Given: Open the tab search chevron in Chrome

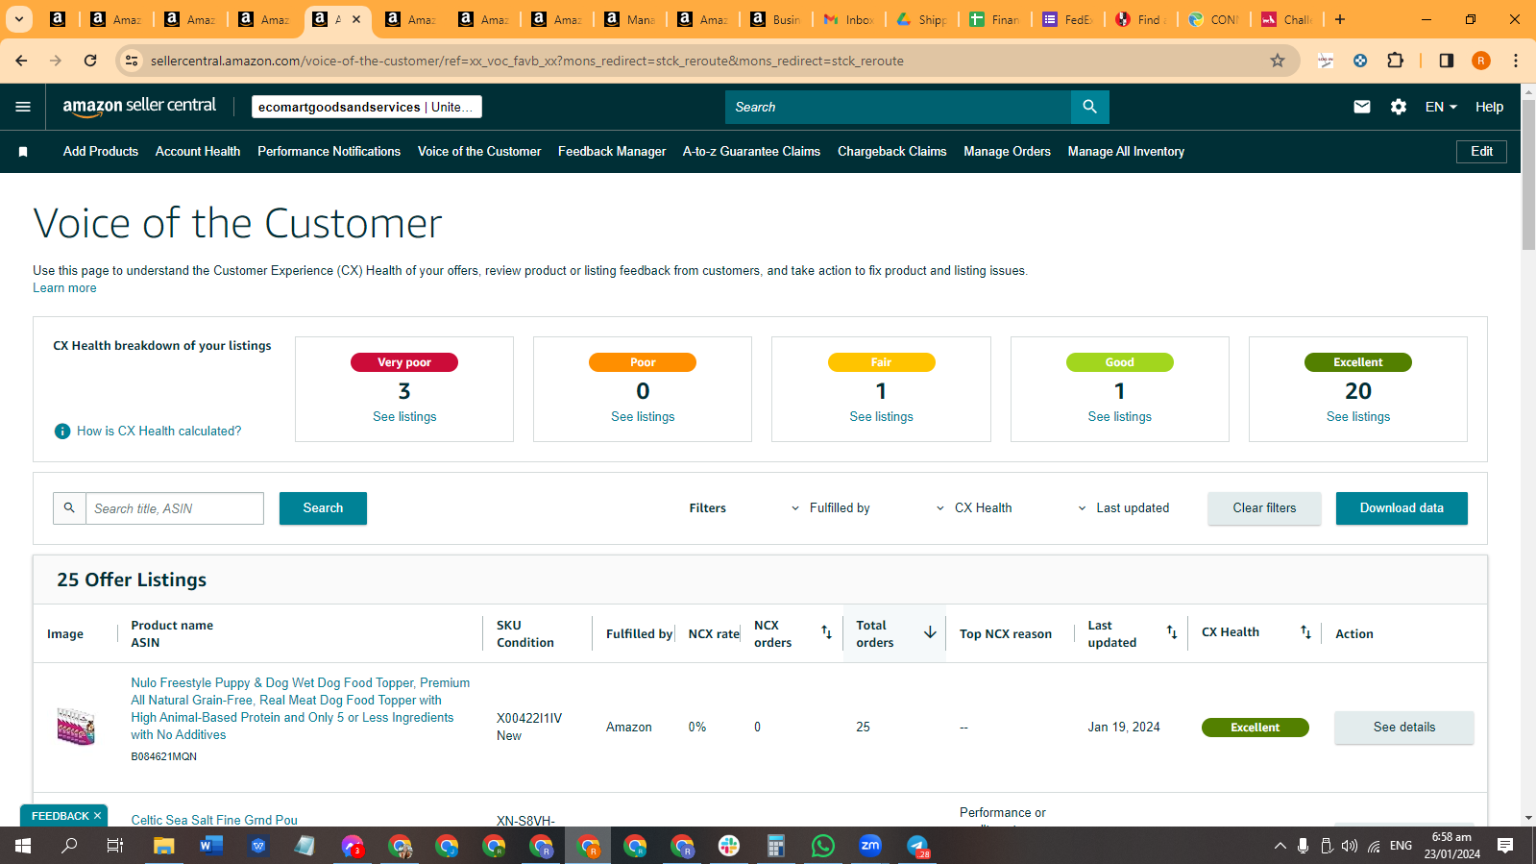Looking at the screenshot, I should coord(18,19).
